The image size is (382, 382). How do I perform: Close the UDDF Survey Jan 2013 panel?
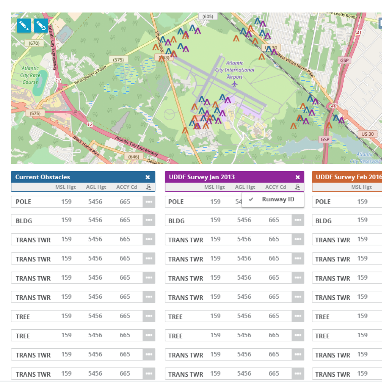pyautogui.click(x=298, y=177)
